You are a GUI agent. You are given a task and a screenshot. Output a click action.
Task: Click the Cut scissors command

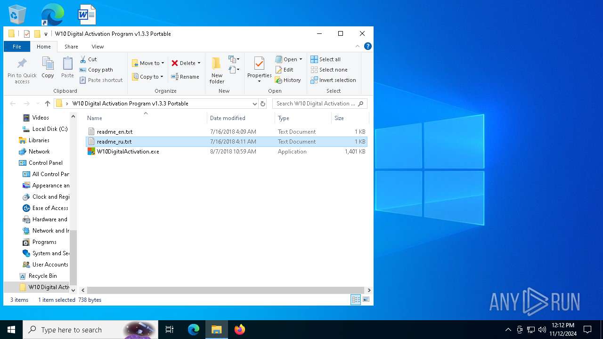pos(88,59)
